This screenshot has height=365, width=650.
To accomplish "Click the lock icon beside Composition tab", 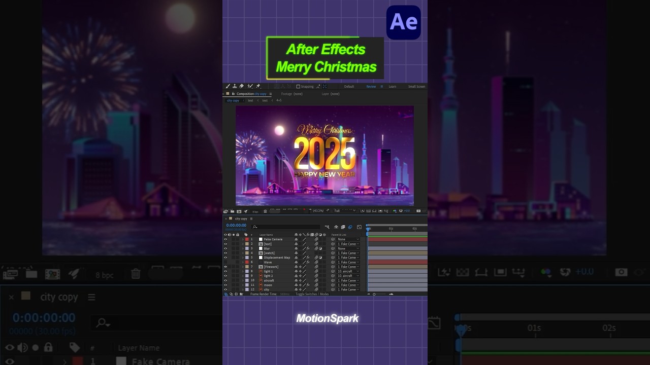I will click(233, 94).
